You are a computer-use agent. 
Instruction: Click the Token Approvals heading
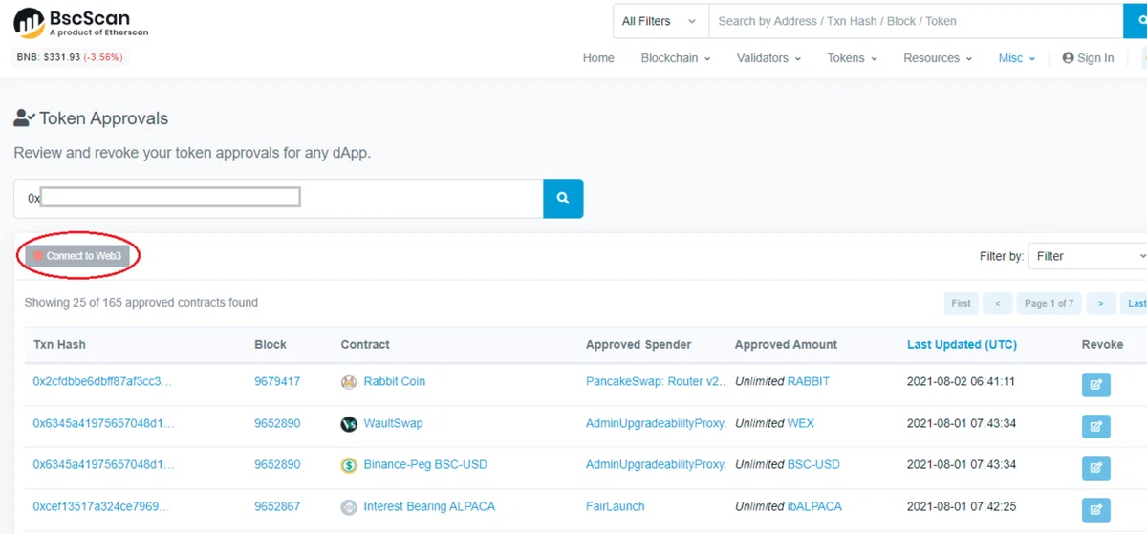pos(103,118)
